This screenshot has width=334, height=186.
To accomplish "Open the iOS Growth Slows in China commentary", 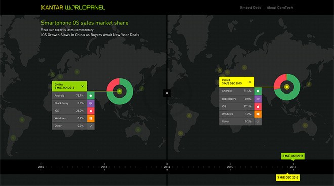I will [90, 35].
